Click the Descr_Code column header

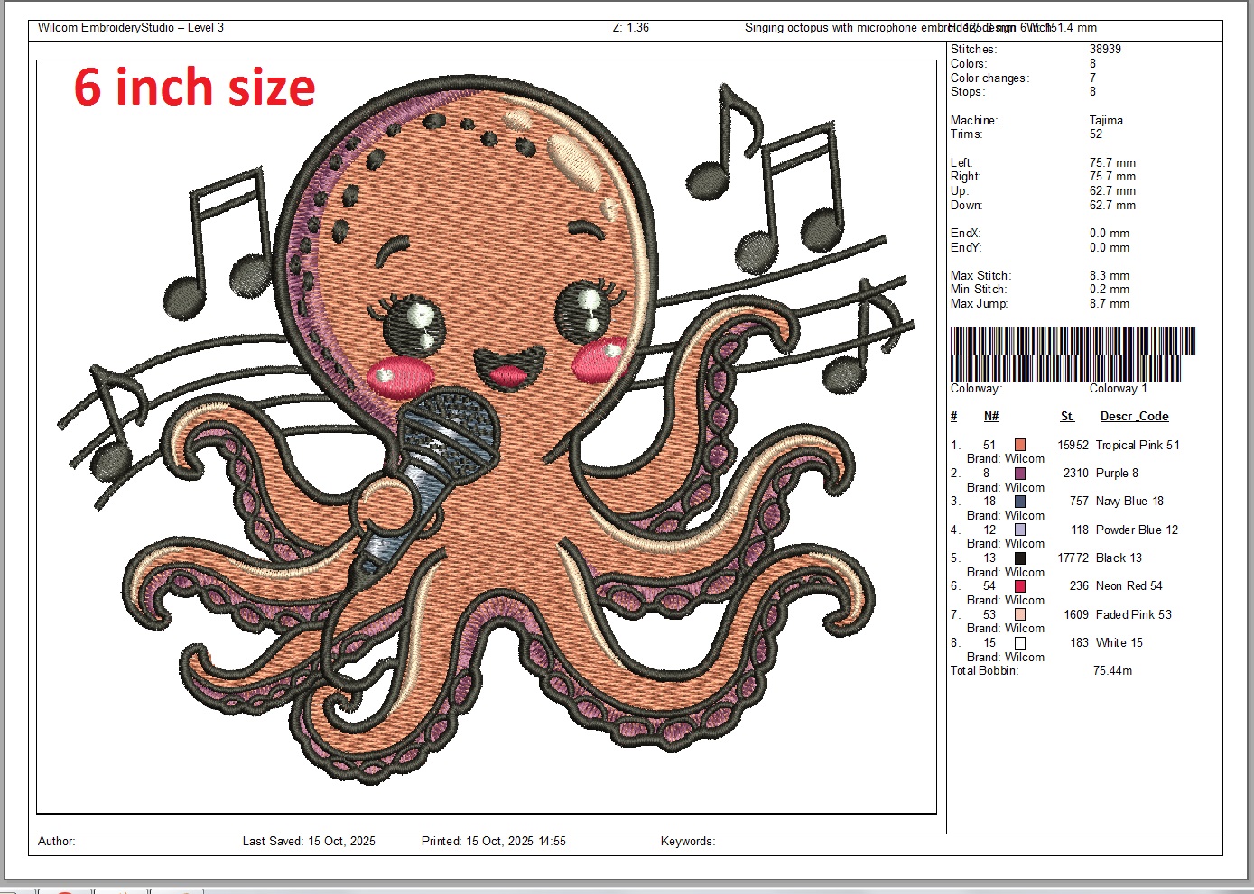click(1134, 417)
